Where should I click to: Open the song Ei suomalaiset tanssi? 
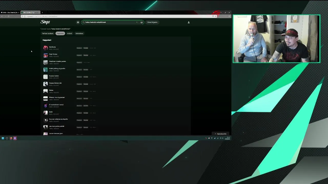pyautogui.click(x=56, y=105)
